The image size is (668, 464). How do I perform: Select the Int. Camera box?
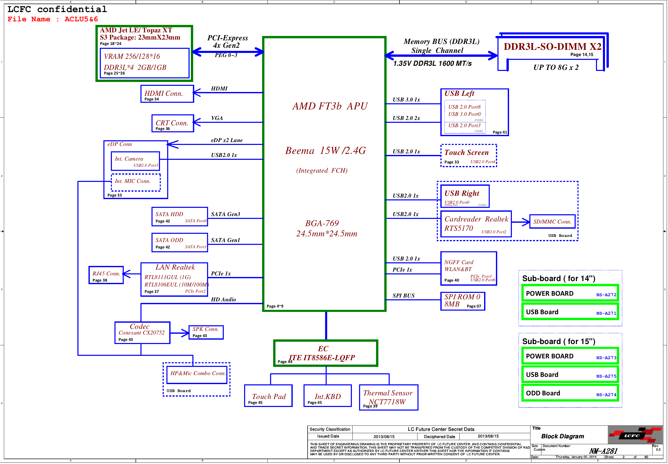135,161
